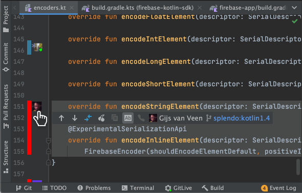Collapse the fold marker at line 156
Screen dimensions: 302x193
tap(49, 162)
